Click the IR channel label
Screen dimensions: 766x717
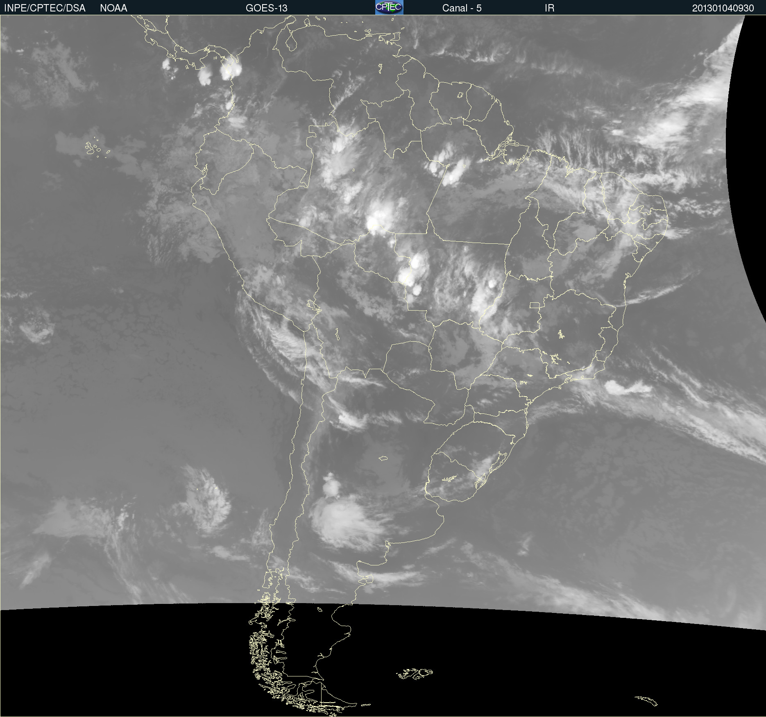coord(549,8)
